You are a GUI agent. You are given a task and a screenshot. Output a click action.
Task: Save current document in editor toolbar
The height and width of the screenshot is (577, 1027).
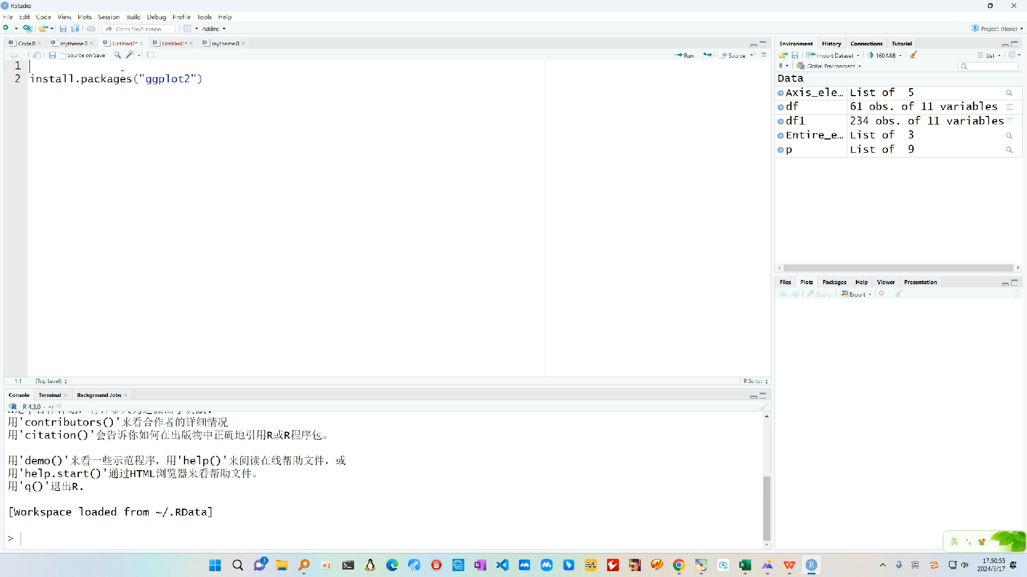click(52, 55)
